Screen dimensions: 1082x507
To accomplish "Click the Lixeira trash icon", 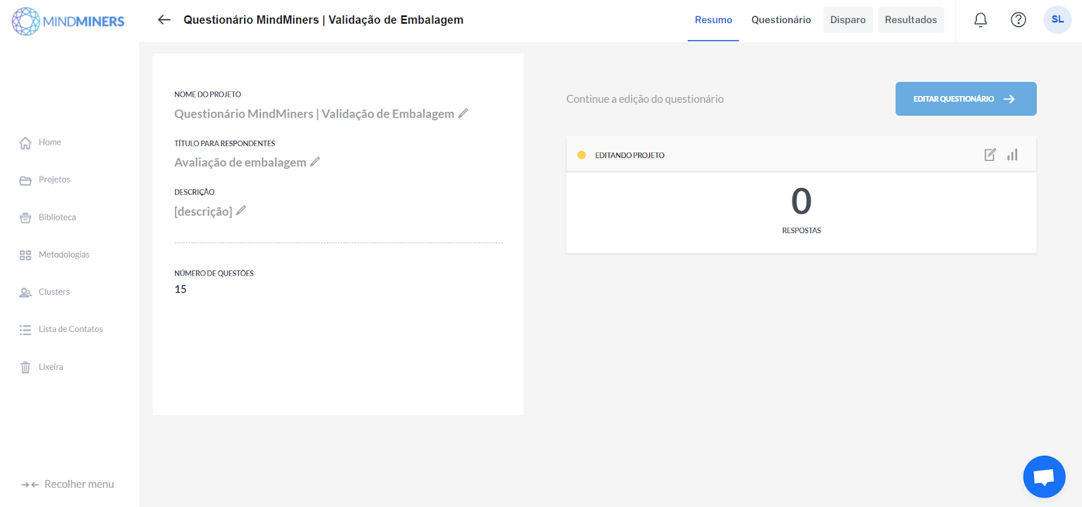I will [x=26, y=367].
